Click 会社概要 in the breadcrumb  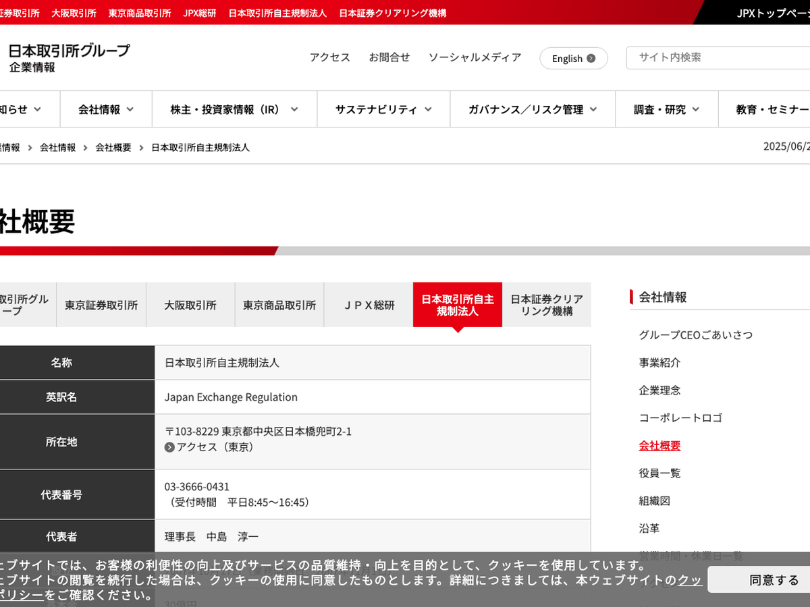(x=113, y=147)
